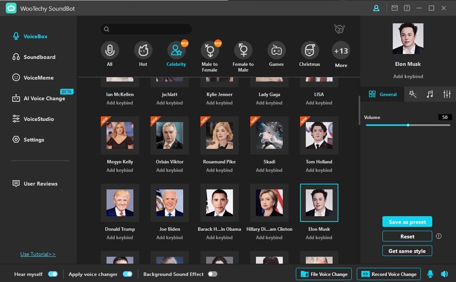Expand the +13 More categories
Viewport: 456px width, 282px height.
click(x=341, y=51)
